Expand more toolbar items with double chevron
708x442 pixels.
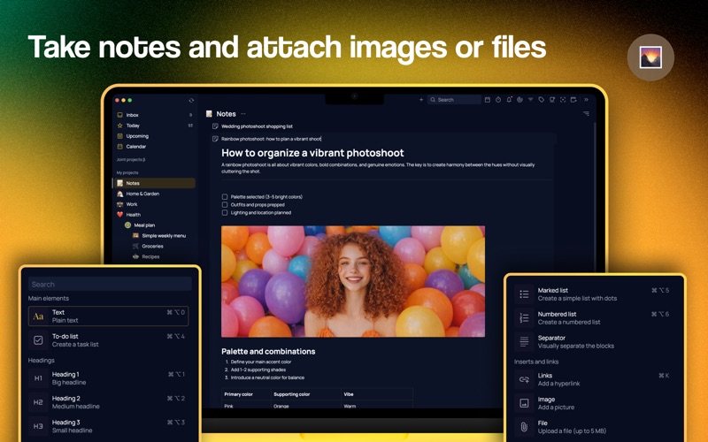coord(586,100)
